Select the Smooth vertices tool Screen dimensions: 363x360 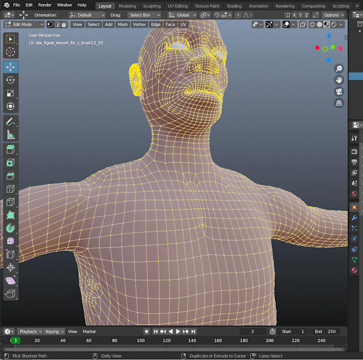pos(11,241)
